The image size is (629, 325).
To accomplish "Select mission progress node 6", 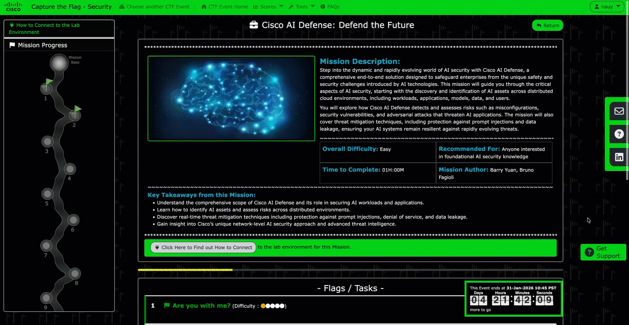I will click(73, 220).
